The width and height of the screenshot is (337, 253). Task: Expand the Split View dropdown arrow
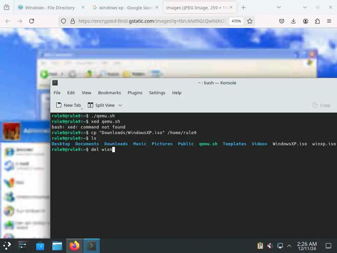pyautogui.click(x=120, y=105)
